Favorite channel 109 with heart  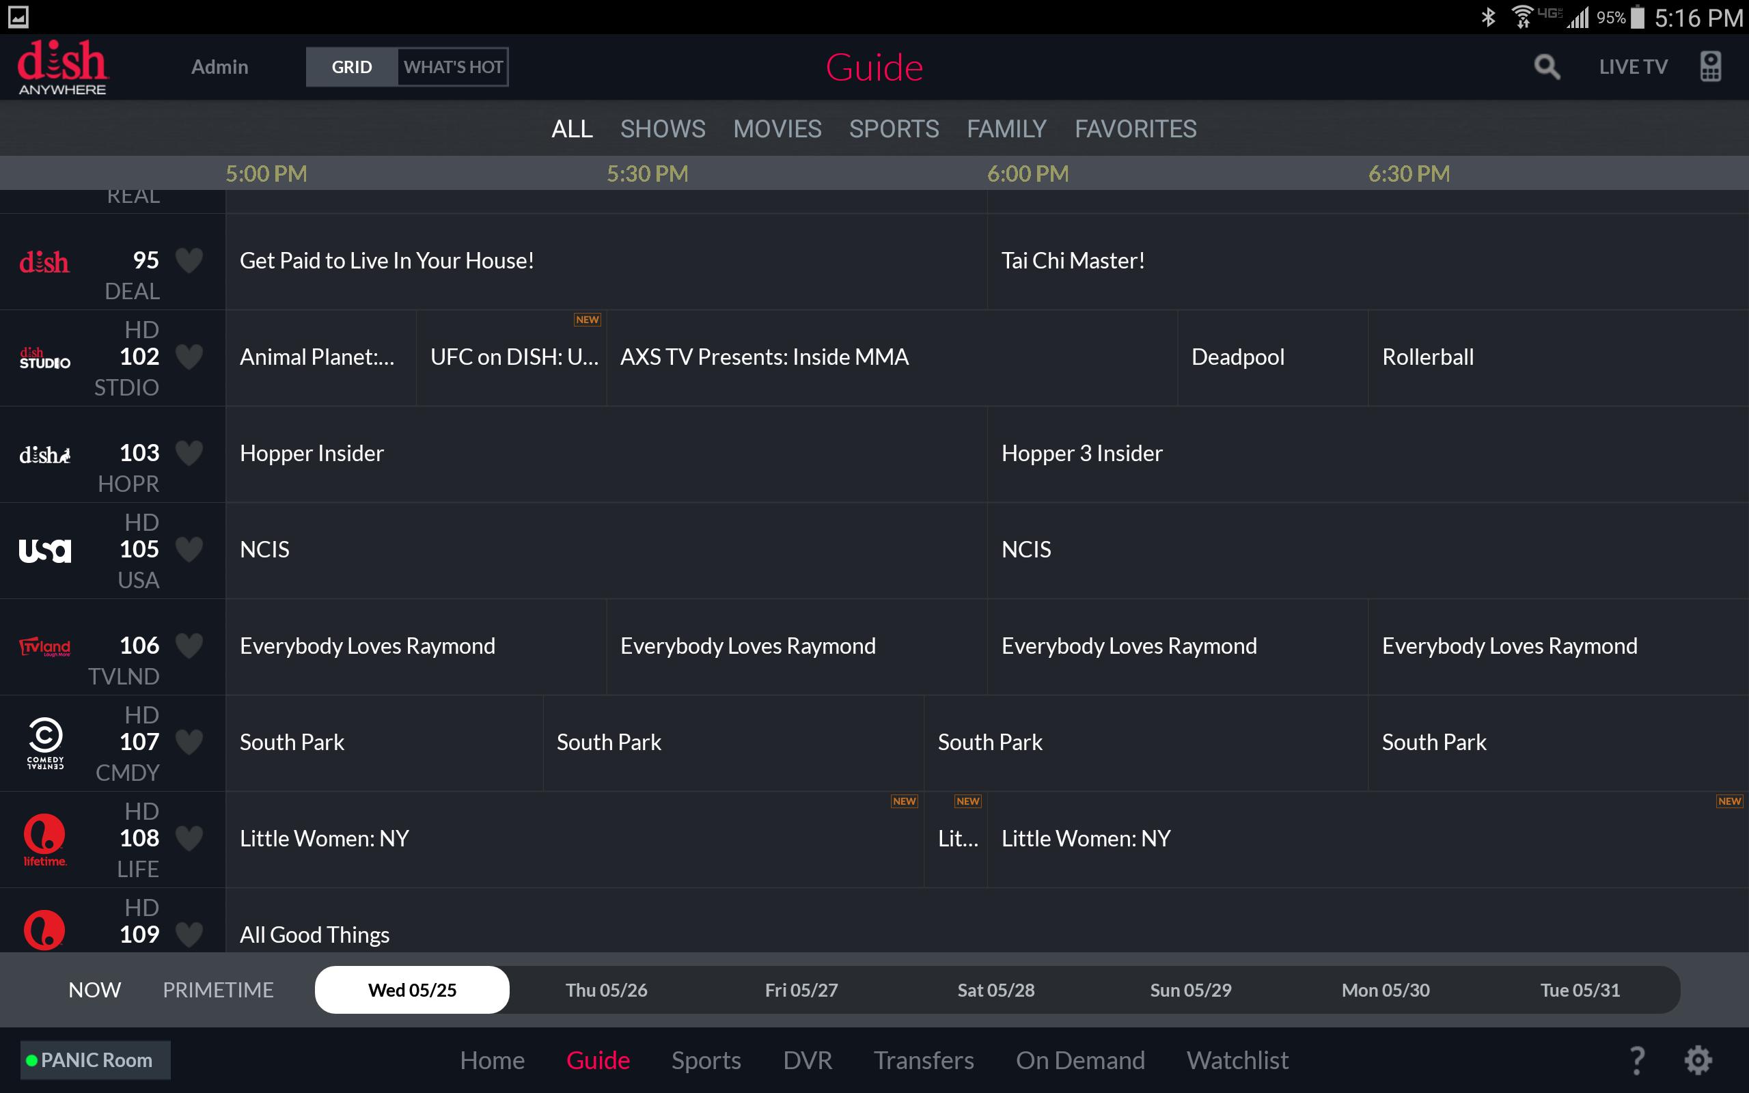click(x=189, y=934)
